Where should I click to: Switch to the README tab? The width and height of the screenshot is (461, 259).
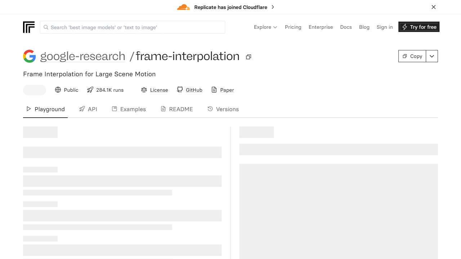177,109
